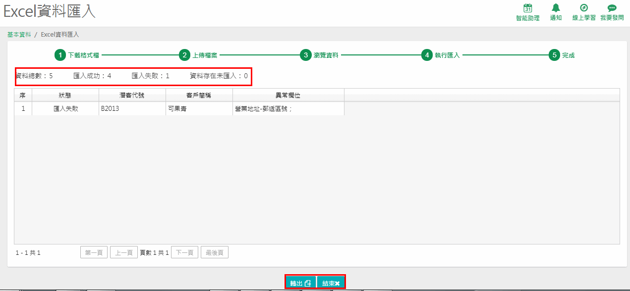
Task: Click the 資料總數:5 summary text
Action: click(x=34, y=76)
